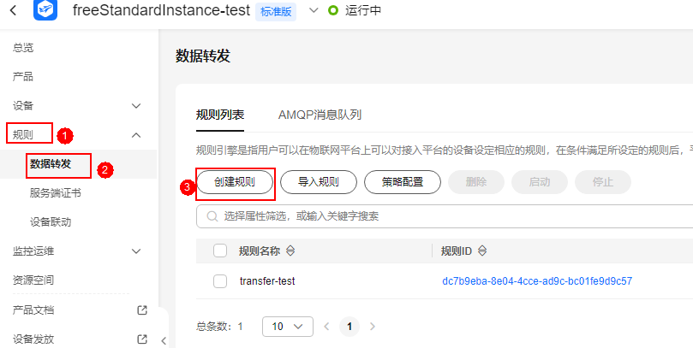This screenshot has height=348, width=693.
Task: Toggle the select-all rules checkbox
Action: pyautogui.click(x=220, y=251)
